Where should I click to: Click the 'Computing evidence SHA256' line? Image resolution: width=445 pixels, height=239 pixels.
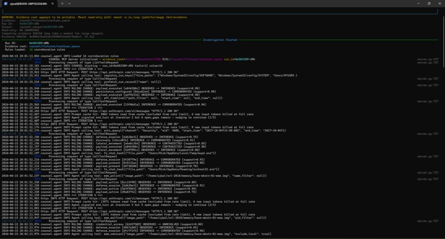click(x=53, y=34)
